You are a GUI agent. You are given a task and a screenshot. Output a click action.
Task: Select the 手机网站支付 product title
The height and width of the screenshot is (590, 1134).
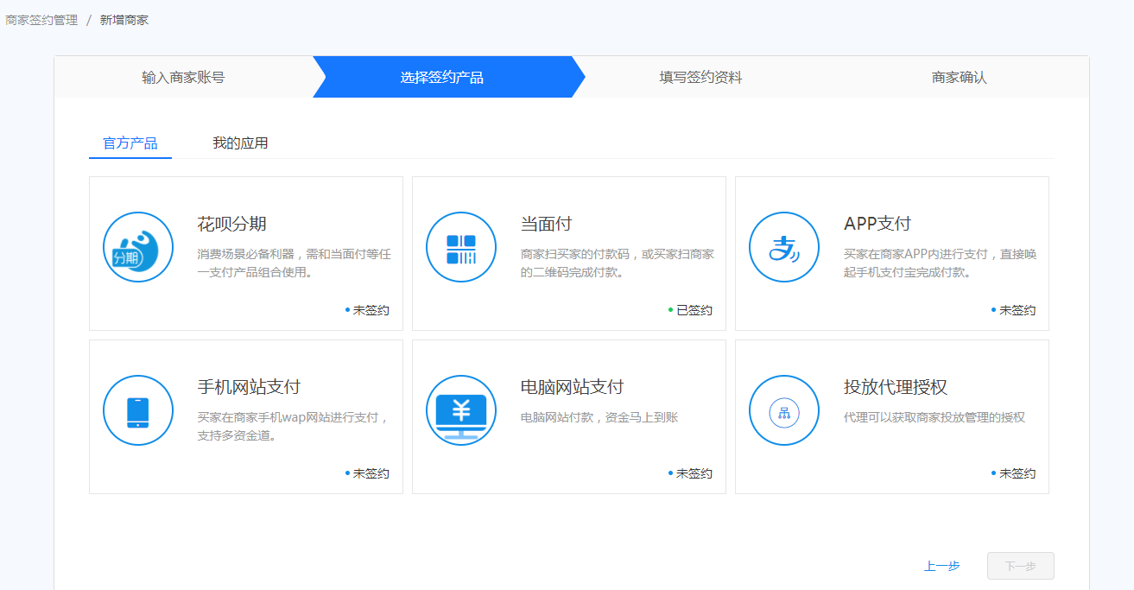tap(249, 387)
